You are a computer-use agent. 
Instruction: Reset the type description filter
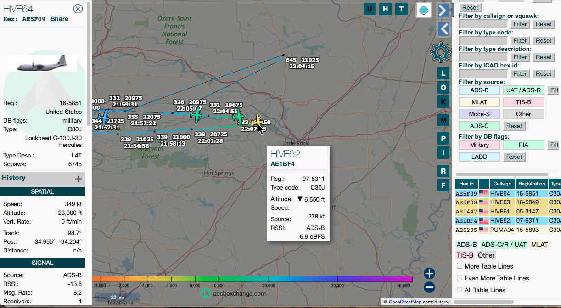[x=544, y=57]
